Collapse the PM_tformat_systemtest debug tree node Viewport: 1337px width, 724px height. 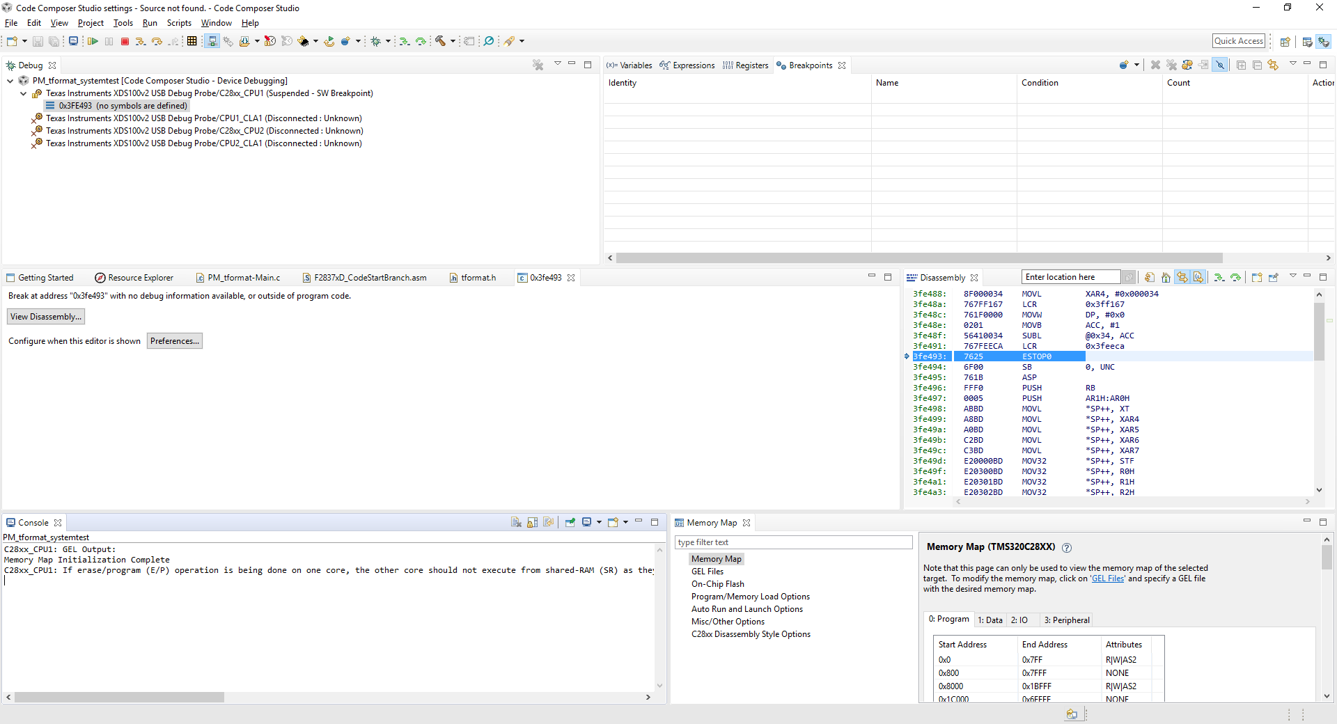click(x=10, y=81)
